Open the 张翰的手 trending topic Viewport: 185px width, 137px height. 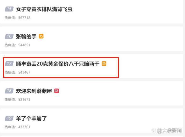click(x=26, y=37)
